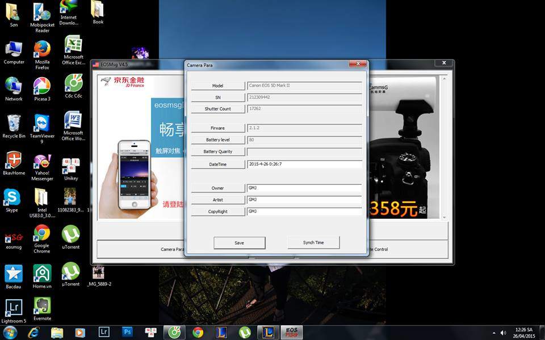Select the 11082383_9 image file on desktop

tap(70, 200)
